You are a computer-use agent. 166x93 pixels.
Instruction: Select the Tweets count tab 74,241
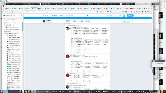point(68,21)
